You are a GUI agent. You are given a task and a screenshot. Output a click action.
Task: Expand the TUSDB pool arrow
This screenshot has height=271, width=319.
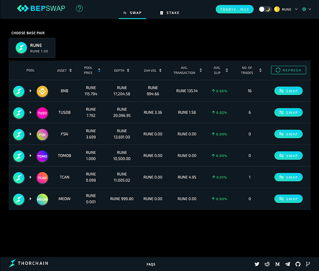coord(31,112)
